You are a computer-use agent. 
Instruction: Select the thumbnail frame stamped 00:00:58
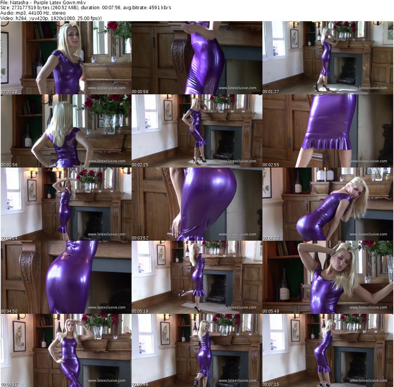click(197, 58)
